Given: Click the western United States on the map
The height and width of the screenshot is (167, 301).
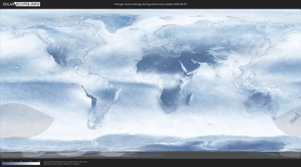Looking at the screenshot, I should pos(54,52).
